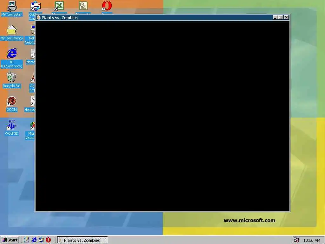Image resolution: width=325 pixels, height=244 pixels.
Task: Launch Opera from the quick launch bar
Action: (x=48, y=240)
